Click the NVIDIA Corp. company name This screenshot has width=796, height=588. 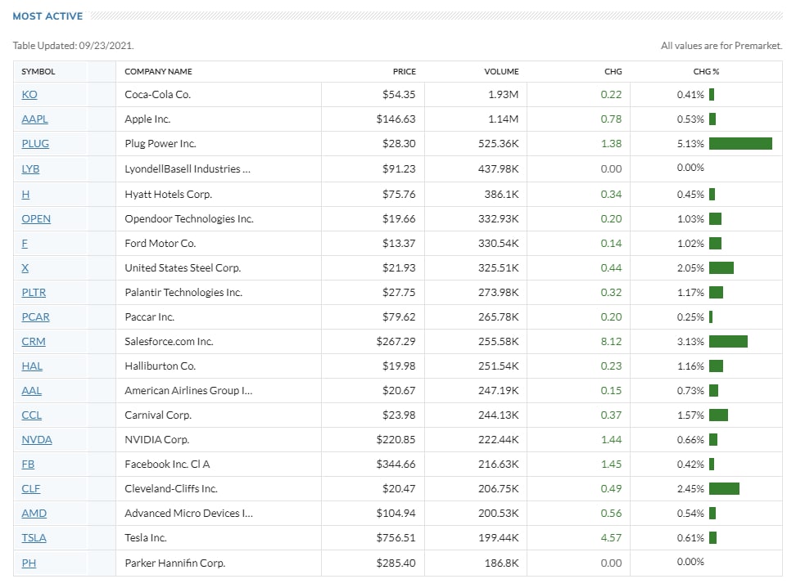tap(157, 439)
